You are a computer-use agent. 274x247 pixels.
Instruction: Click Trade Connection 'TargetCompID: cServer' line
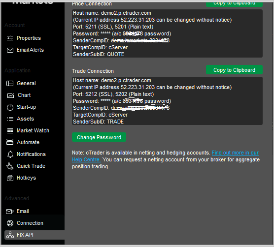101,115
